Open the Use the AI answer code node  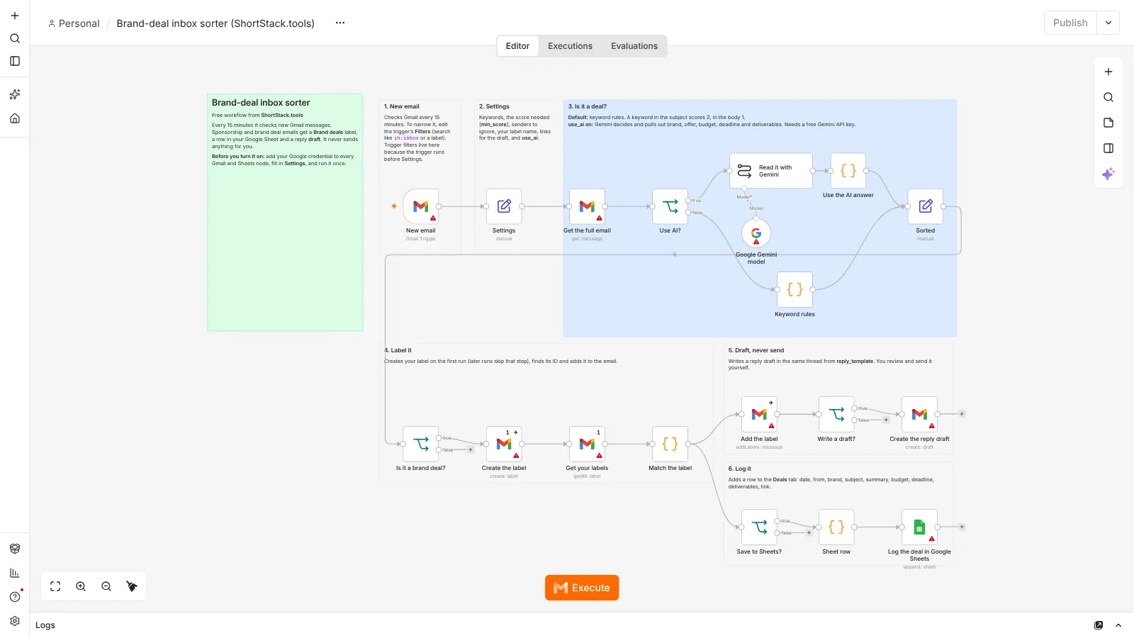click(848, 171)
